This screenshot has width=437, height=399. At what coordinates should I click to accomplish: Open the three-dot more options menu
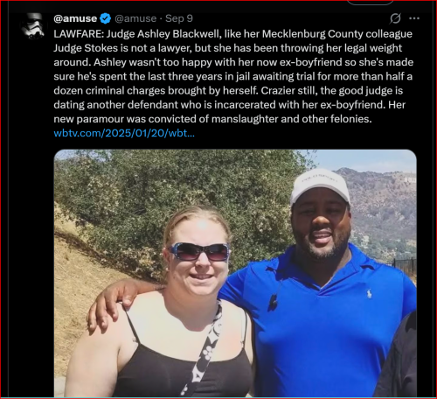(x=414, y=18)
